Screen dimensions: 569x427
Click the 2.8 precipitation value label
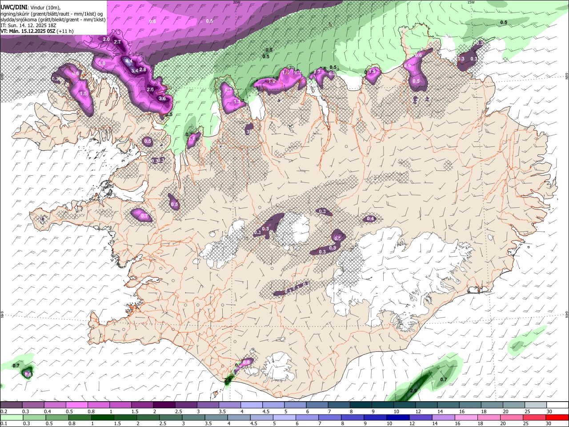coord(143,69)
